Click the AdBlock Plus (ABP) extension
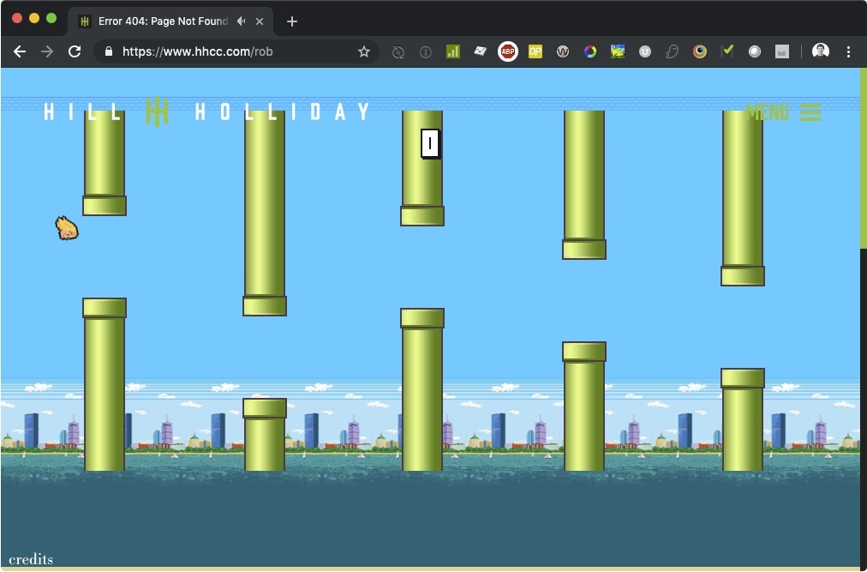The height and width of the screenshot is (572, 867). click(x=507, y=51)
